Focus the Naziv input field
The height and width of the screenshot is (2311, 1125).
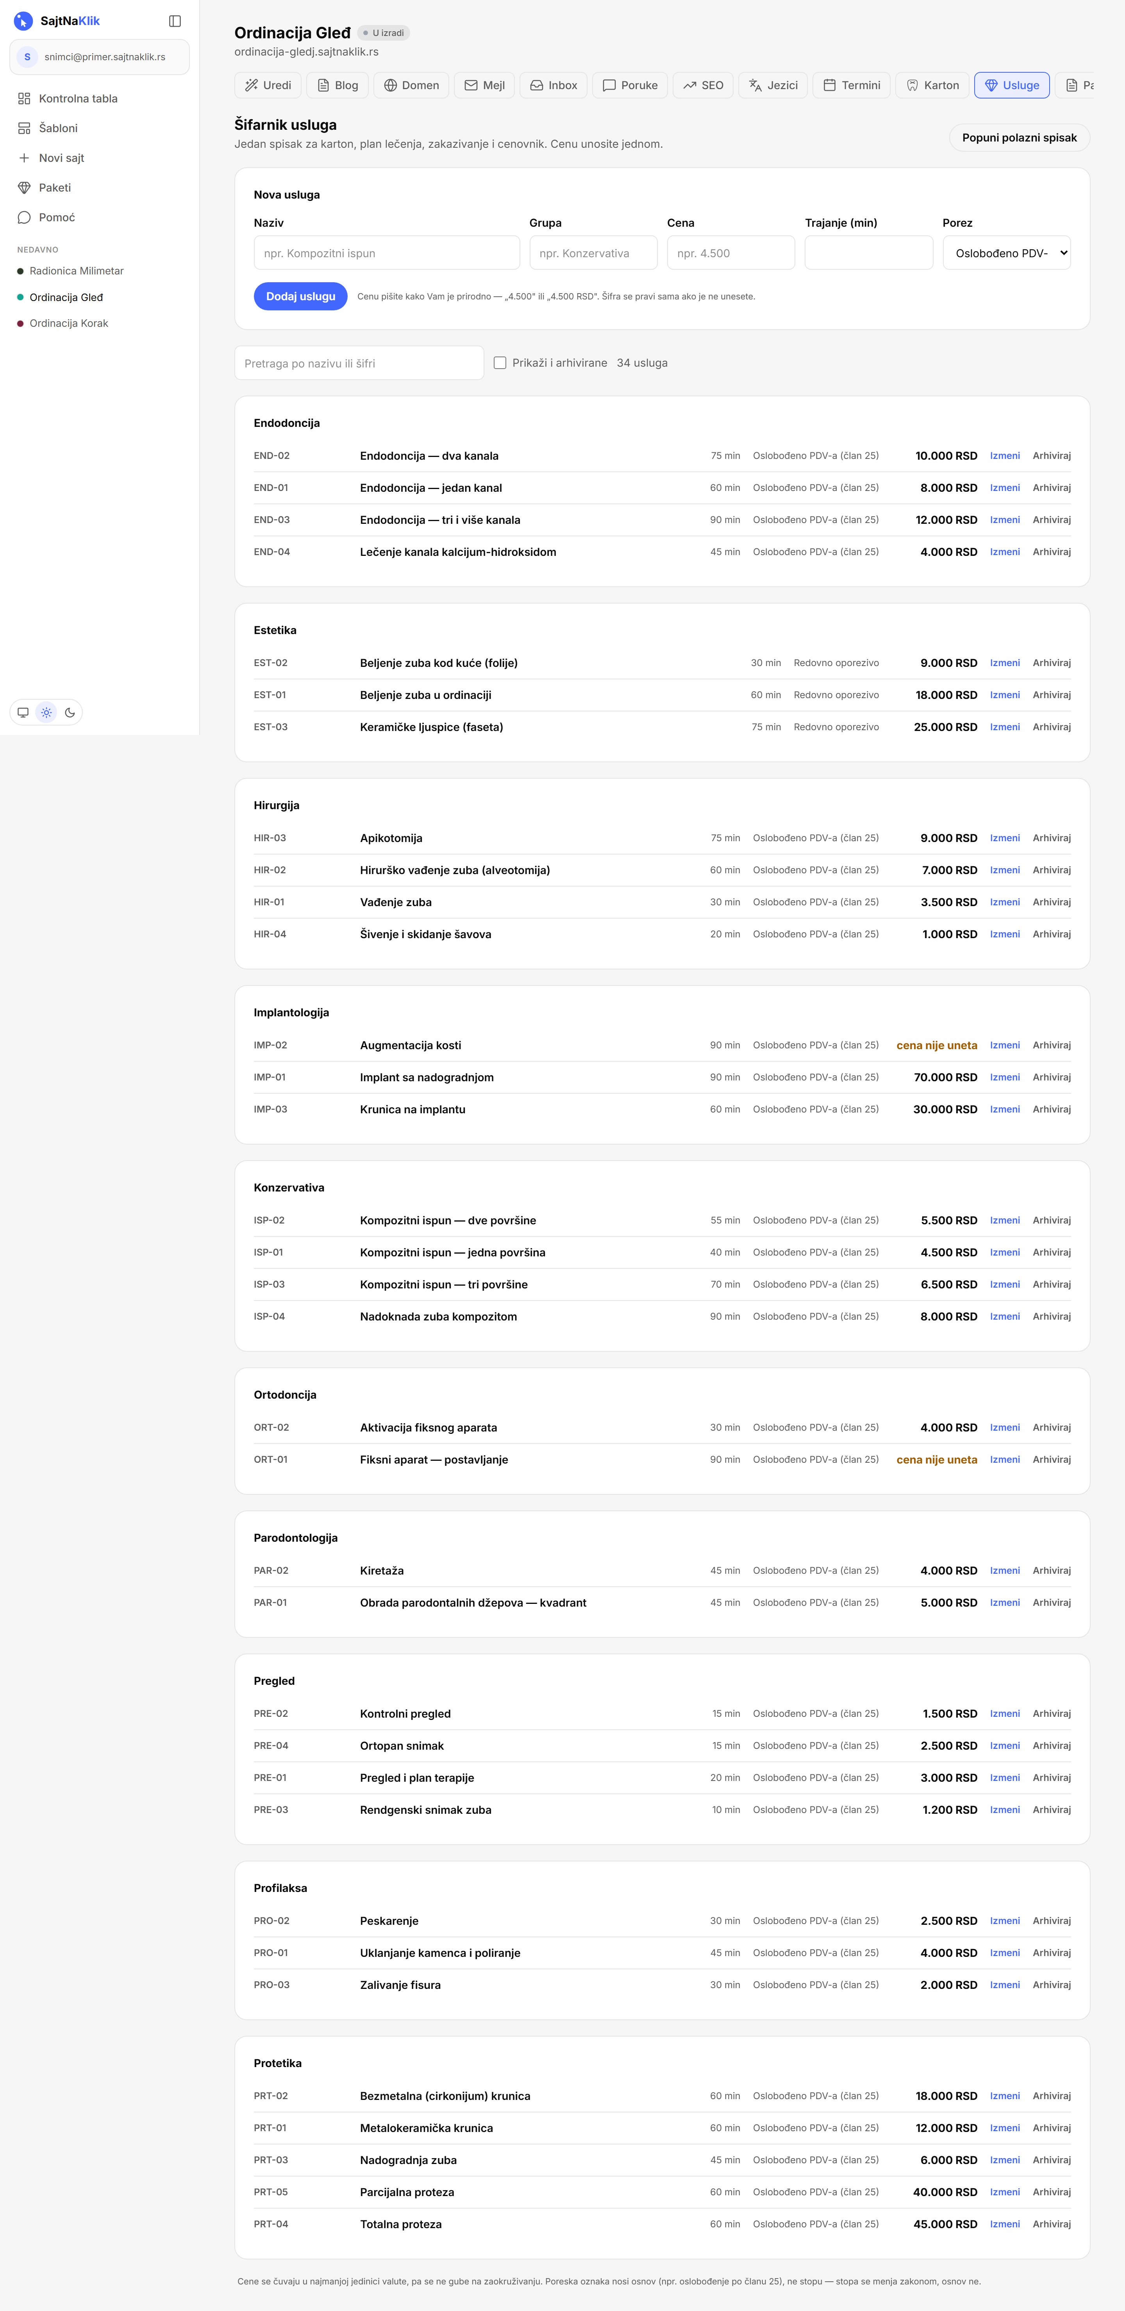click(x=386, y=253)
